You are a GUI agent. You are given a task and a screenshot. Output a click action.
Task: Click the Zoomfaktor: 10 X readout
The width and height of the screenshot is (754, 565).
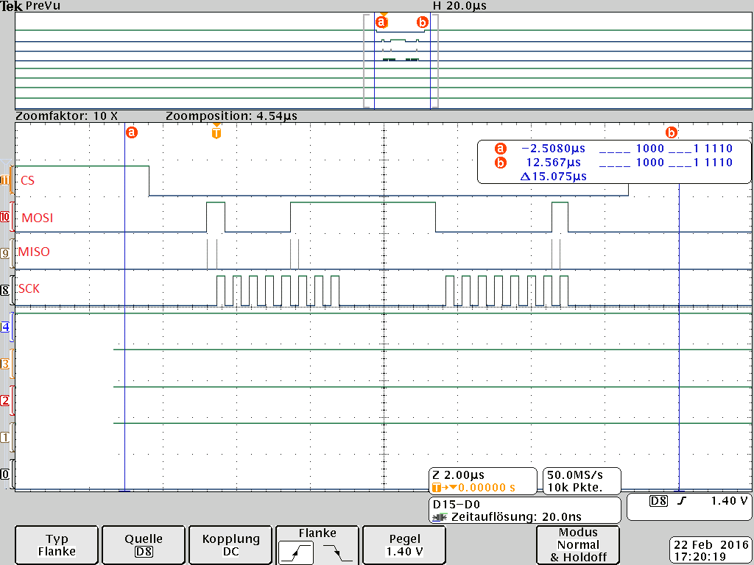click(x=66, y=116)
